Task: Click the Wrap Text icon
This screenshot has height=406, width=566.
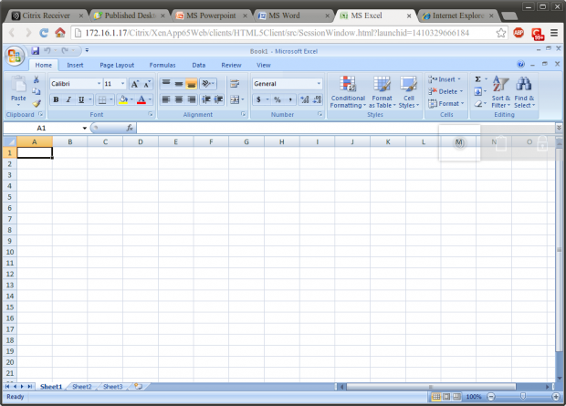Action: click(x=235, y=84)
